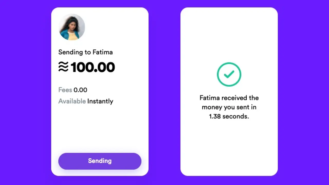Click the "Fatima received the" text line

click(x=229, y=98)
